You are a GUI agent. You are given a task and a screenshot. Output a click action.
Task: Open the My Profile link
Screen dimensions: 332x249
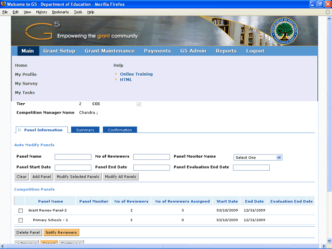[26, 75]
